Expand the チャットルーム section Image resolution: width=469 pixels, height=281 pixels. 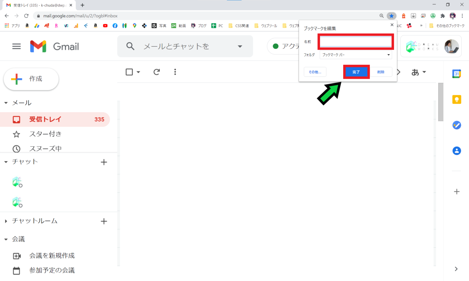click(x=6, y=221)
